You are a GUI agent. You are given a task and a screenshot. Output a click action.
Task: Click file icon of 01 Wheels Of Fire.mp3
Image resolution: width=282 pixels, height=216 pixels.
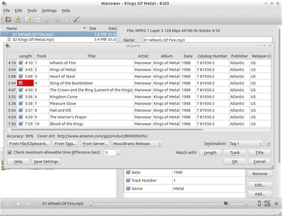pyautogui.click(x=9, y=35)
